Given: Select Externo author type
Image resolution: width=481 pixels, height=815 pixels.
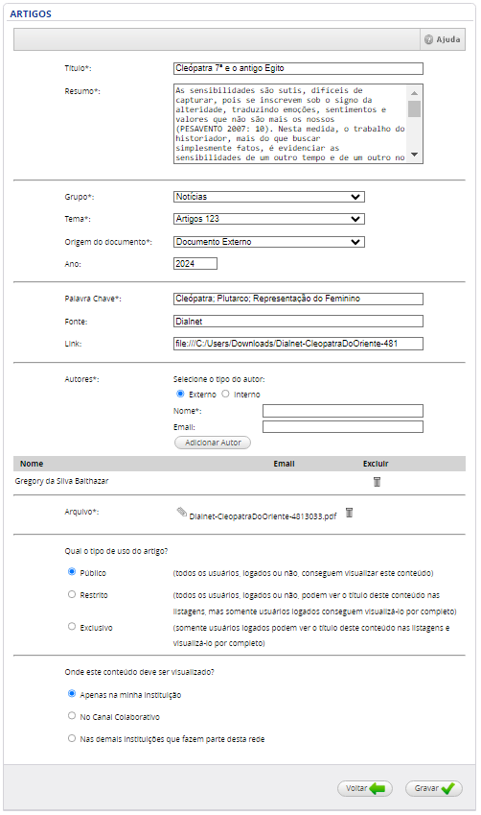Looking at the screenshot, I should tap(180, 394).
